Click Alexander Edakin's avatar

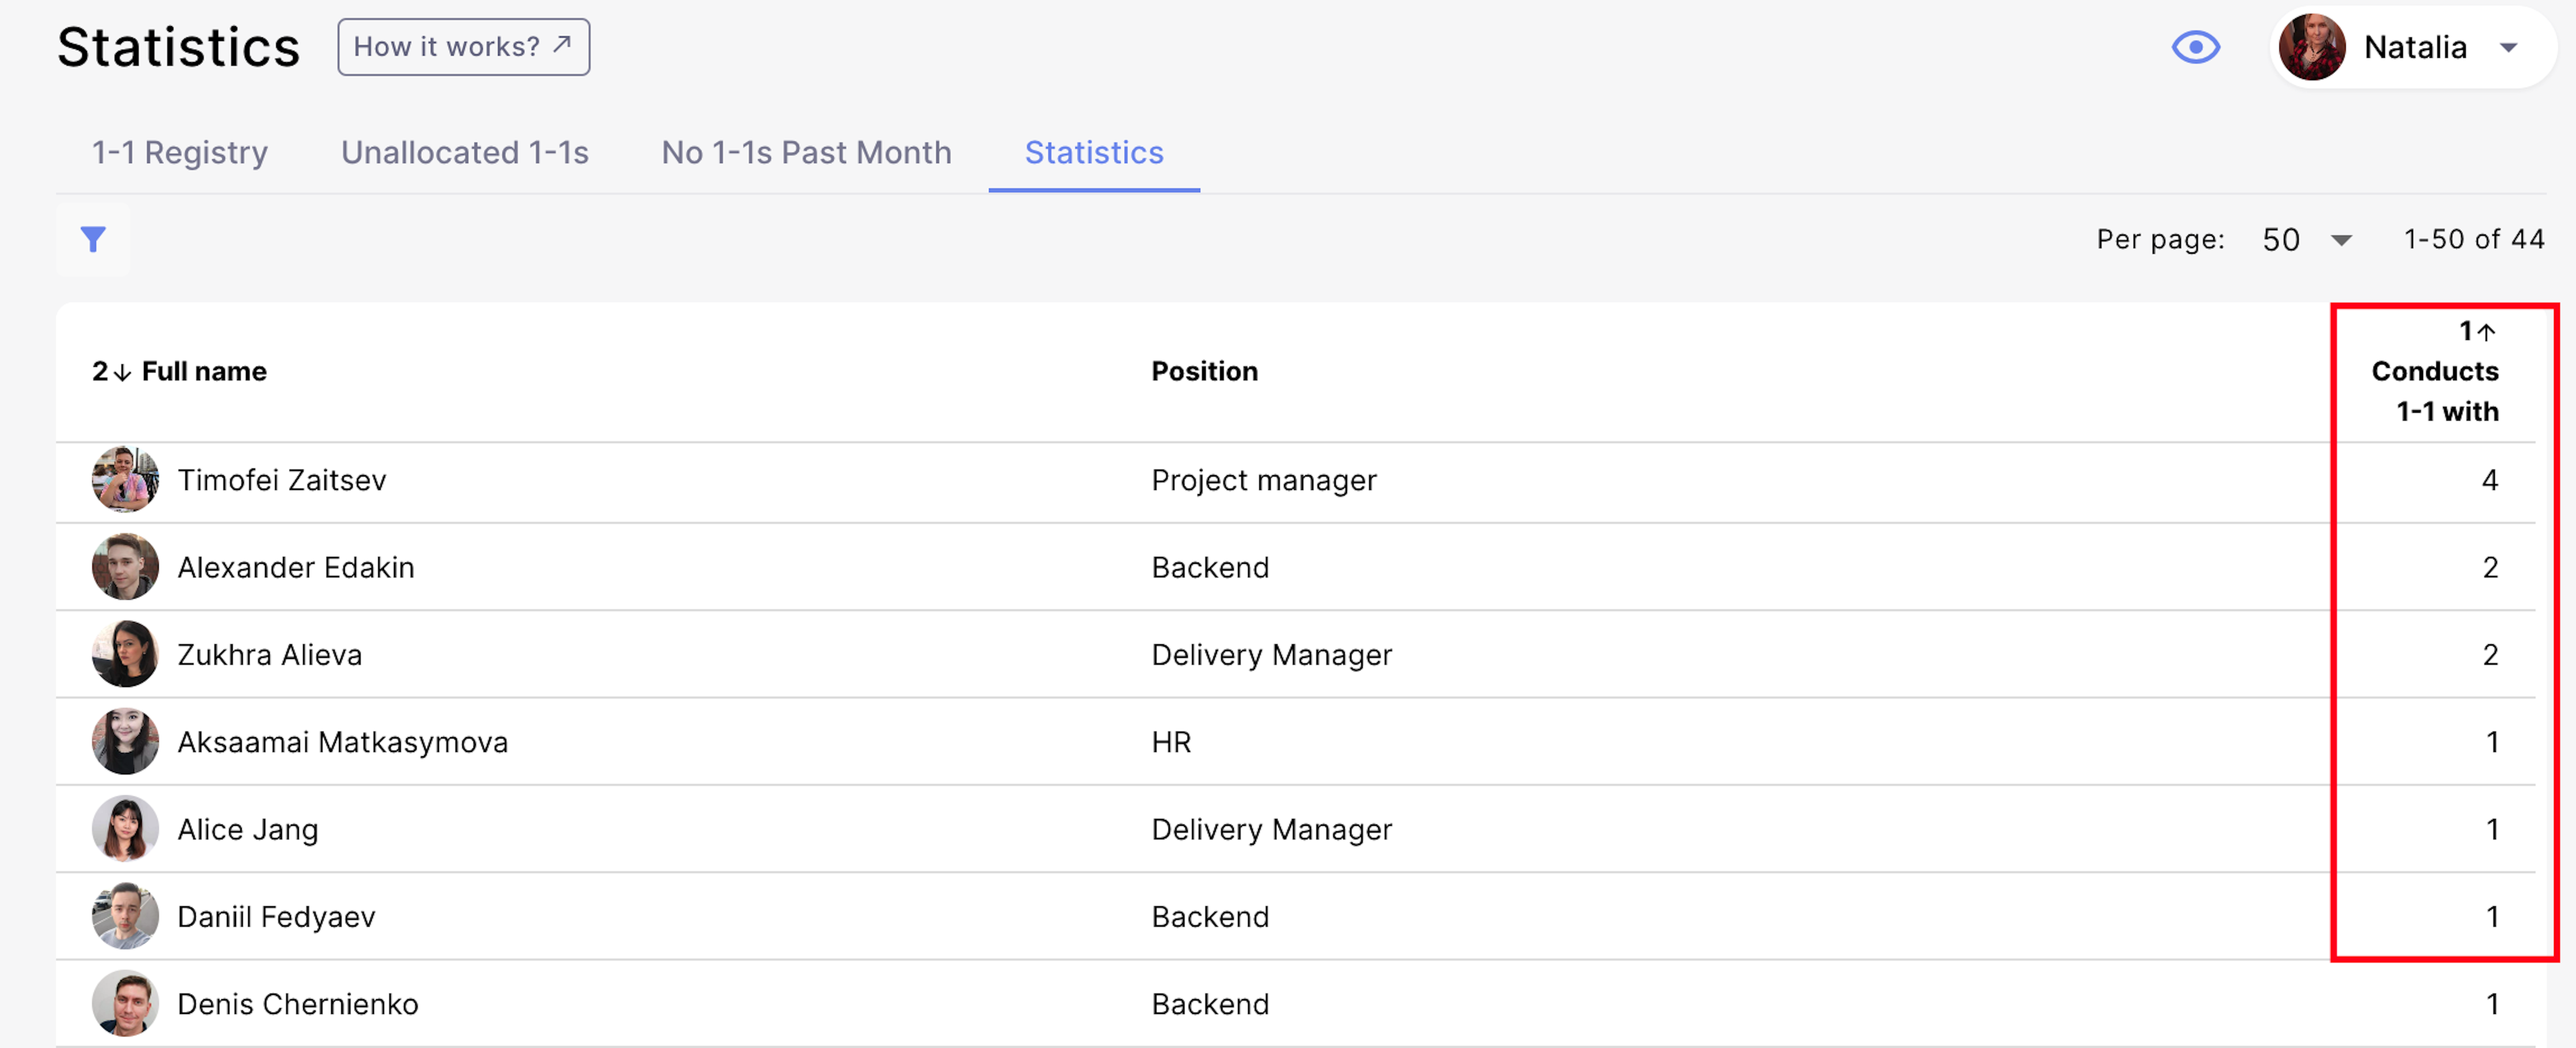[x=125, y=567]
